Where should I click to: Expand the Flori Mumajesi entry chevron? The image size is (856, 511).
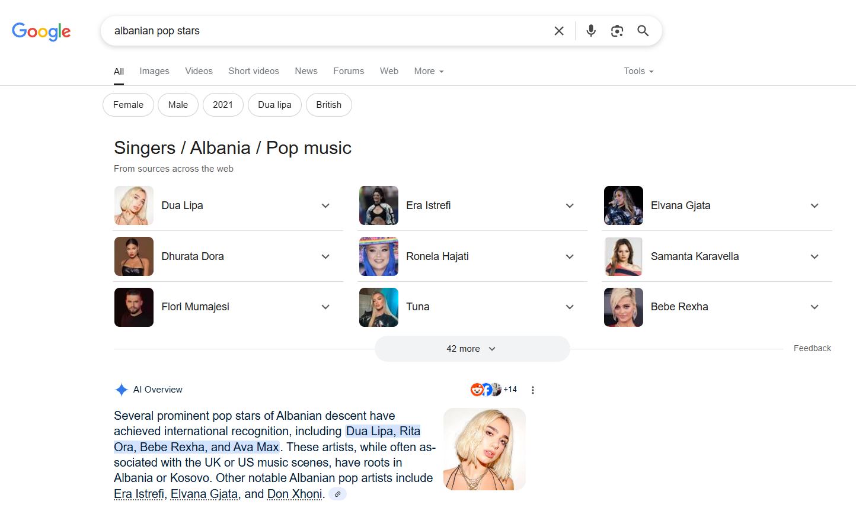tap(325, 307)
